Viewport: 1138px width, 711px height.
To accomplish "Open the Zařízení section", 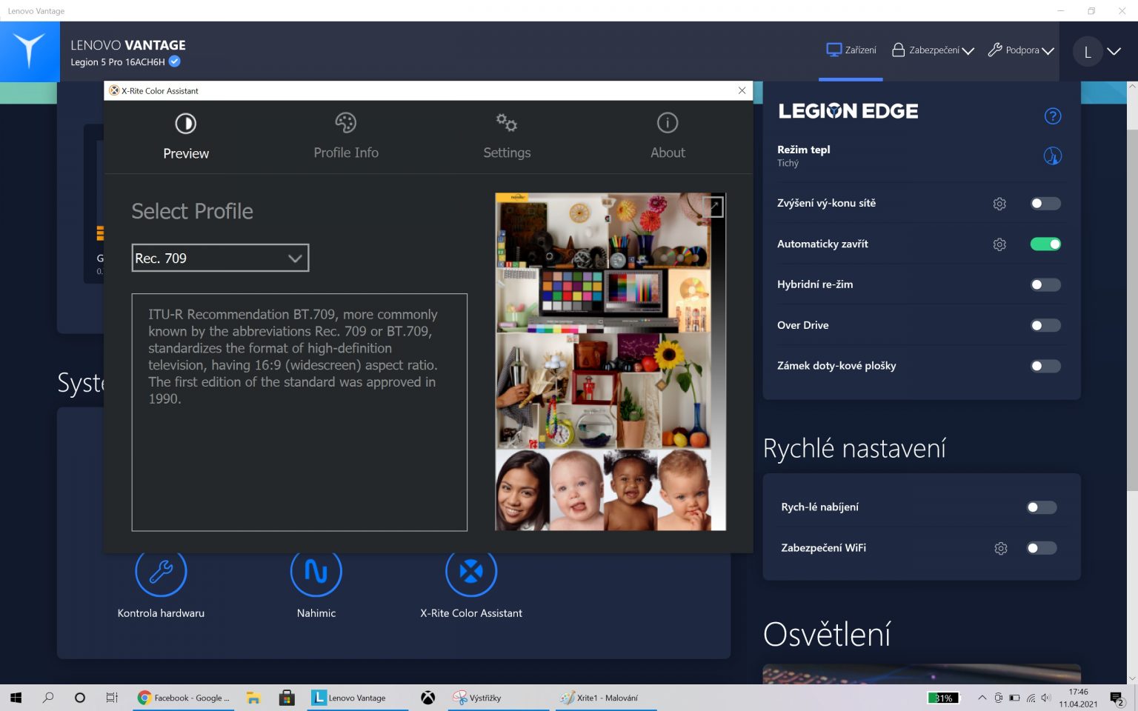I will pyautogui.click(x=851, y=50).
